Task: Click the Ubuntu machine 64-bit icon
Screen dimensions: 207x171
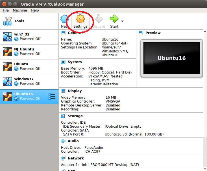Action: 7,67
